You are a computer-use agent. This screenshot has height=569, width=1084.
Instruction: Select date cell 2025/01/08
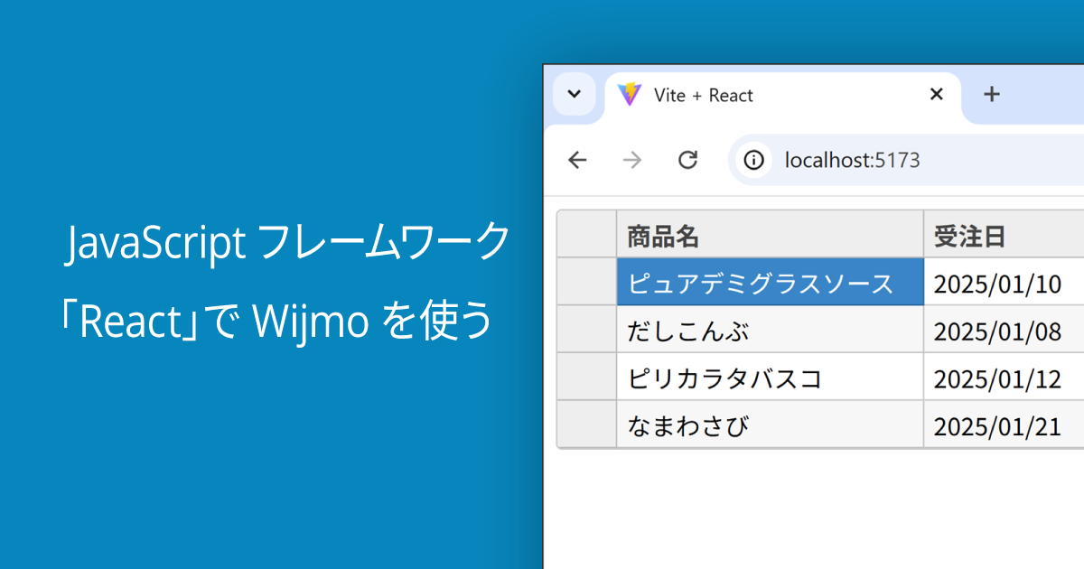(x=1004, y=330)
